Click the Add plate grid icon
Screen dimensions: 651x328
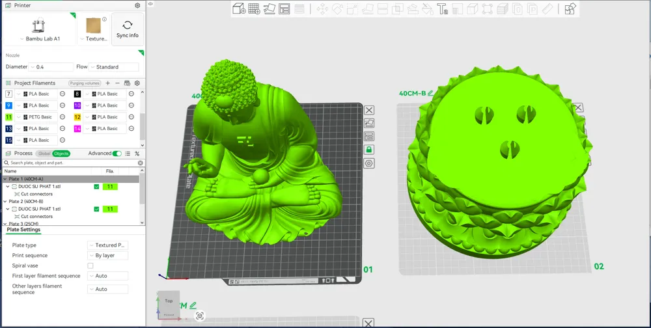coord(254,8)
